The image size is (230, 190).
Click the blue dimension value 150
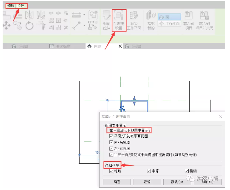[x=97, y=152]
